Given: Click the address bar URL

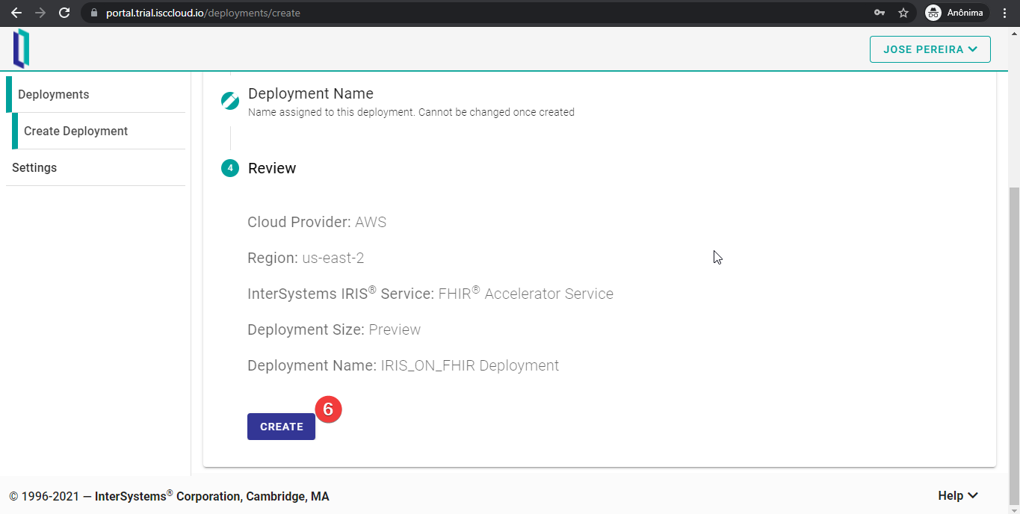Looking at the screenshot, I should (x=203, y=13).
